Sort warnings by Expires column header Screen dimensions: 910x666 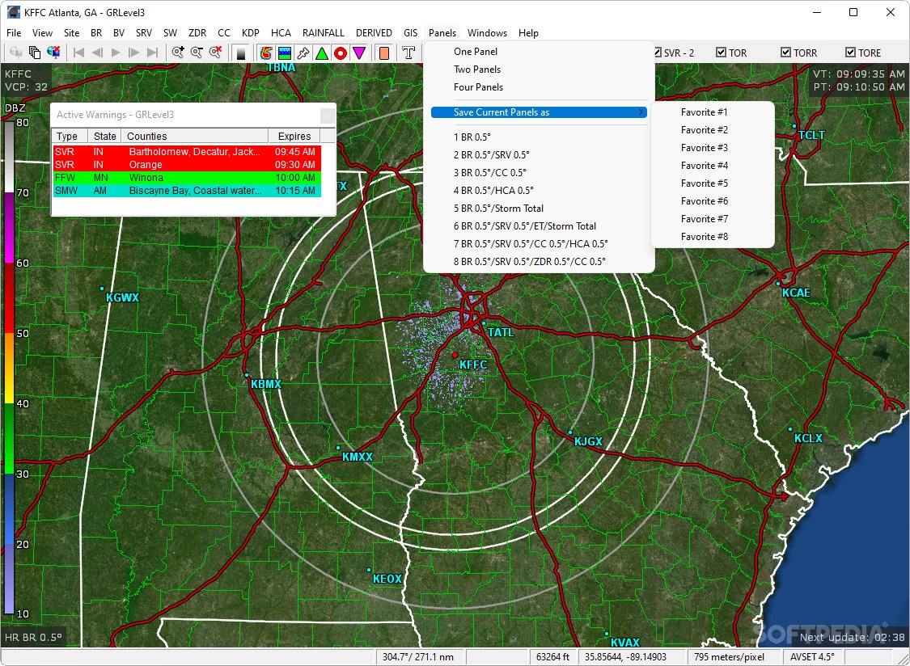coord(294,137)
